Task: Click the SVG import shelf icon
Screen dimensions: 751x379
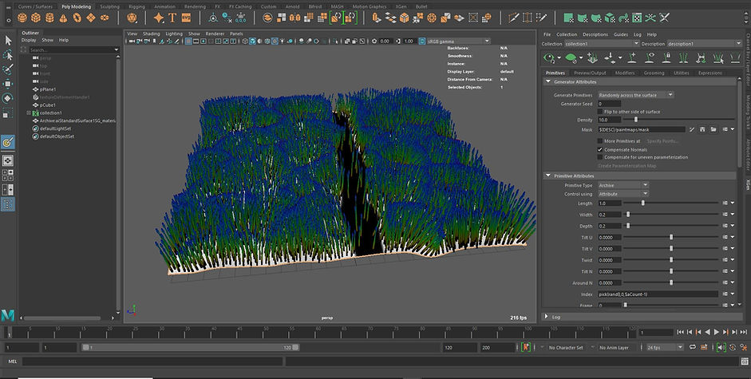Action: pos(186,18)
